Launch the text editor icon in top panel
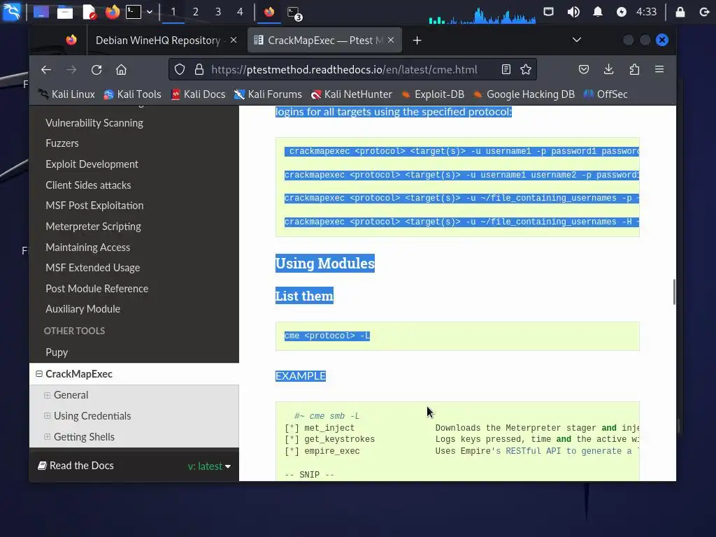Image resolution: width=716 pixels, height=537 pixels. (89, 12)
